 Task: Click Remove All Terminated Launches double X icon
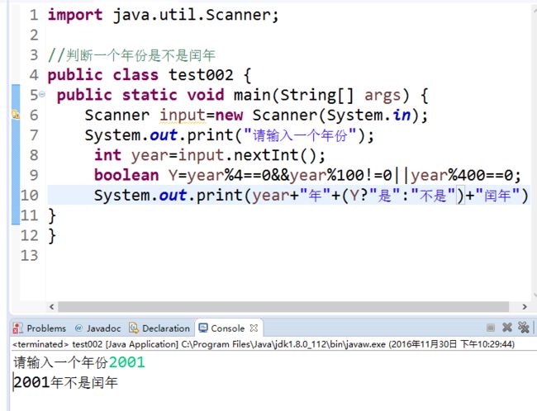(x=523, y=328)
